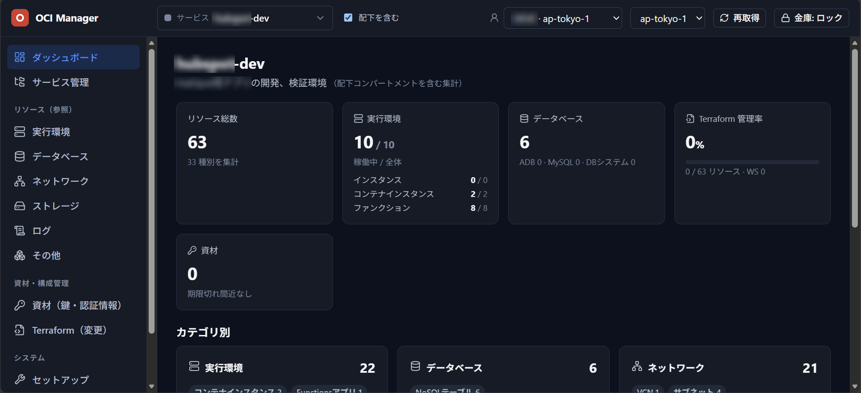The height and width of the screenshot is (393, 861).
Task: Click the 金庫: ロック button
Action: 811,18
